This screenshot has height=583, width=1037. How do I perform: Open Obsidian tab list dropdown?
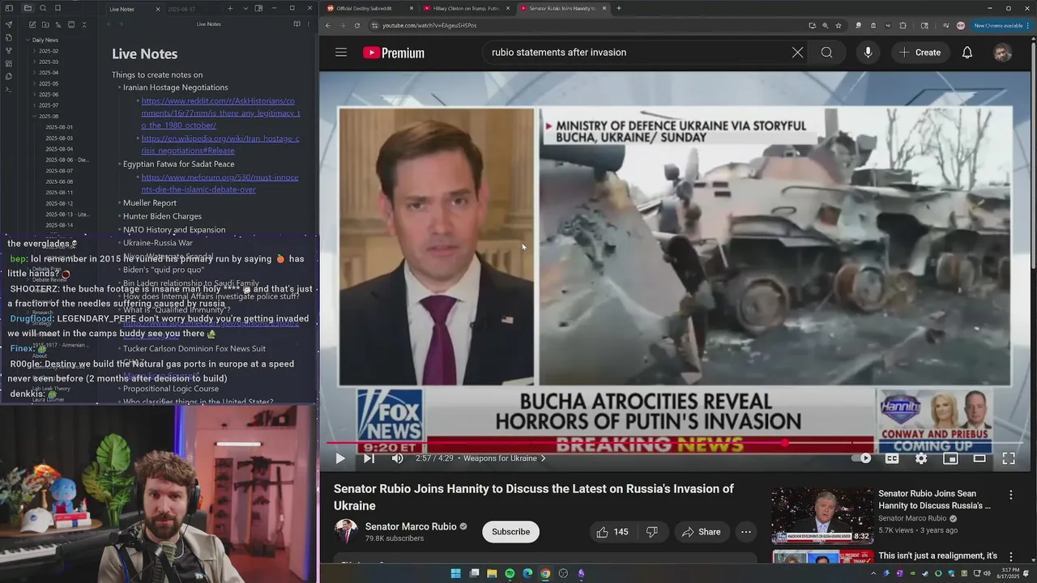[245, 8]
